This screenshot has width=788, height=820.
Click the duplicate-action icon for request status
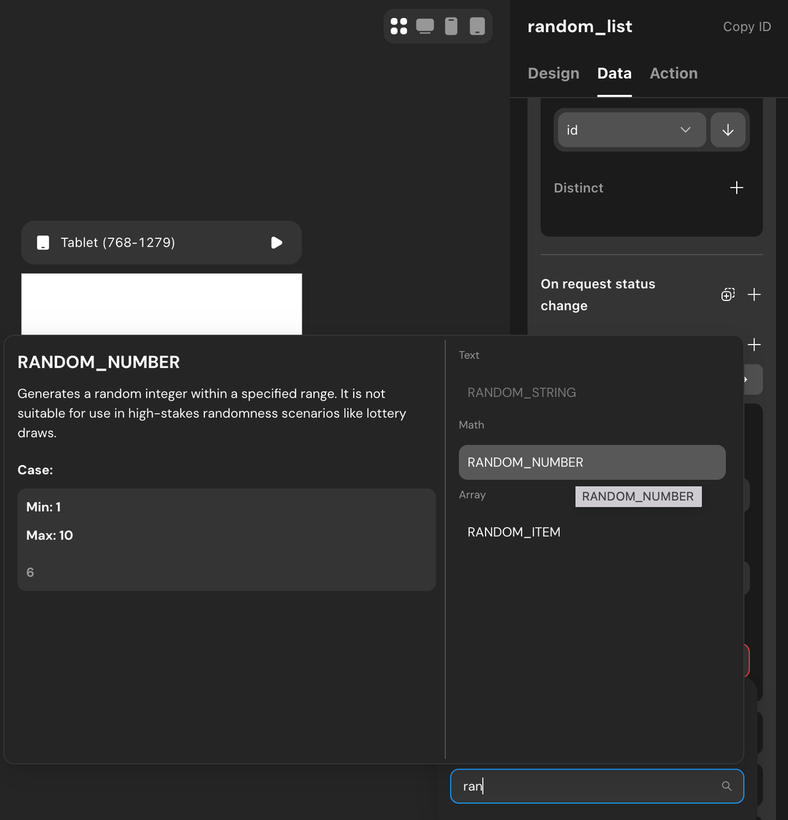(728, 295)
